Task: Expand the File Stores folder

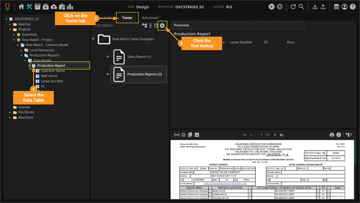Action: [x=10, y=112]
